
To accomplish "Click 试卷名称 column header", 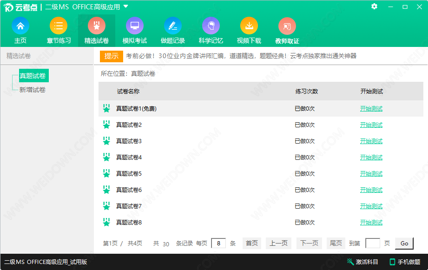I will tap(128, 92).
